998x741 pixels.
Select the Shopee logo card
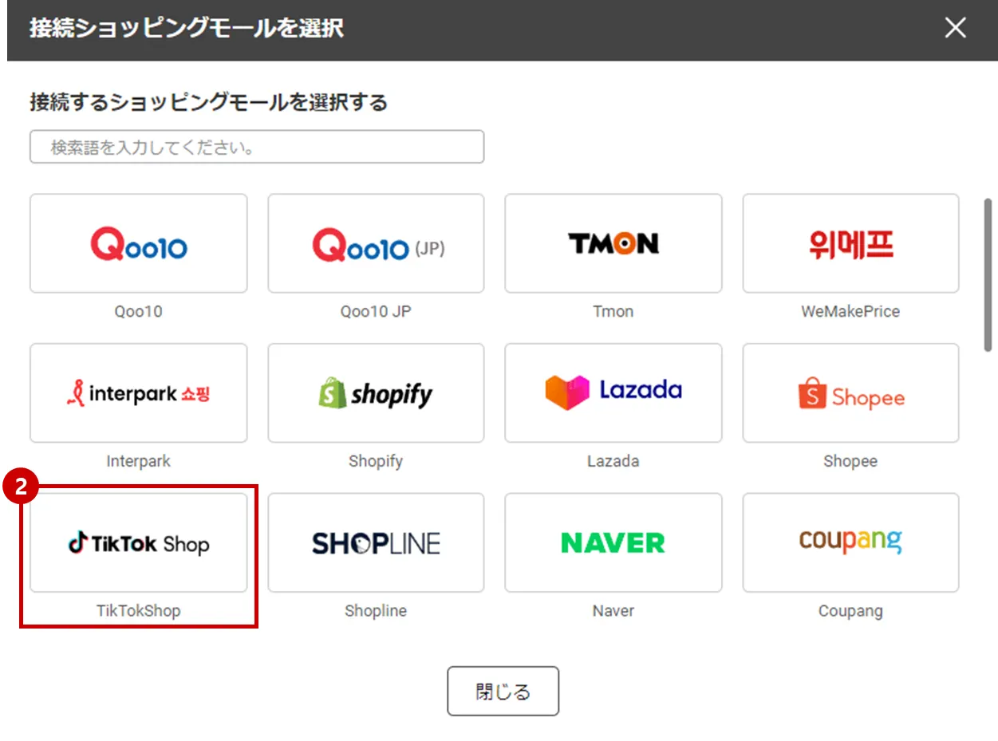pyautogui.click(x=850, y=393)
